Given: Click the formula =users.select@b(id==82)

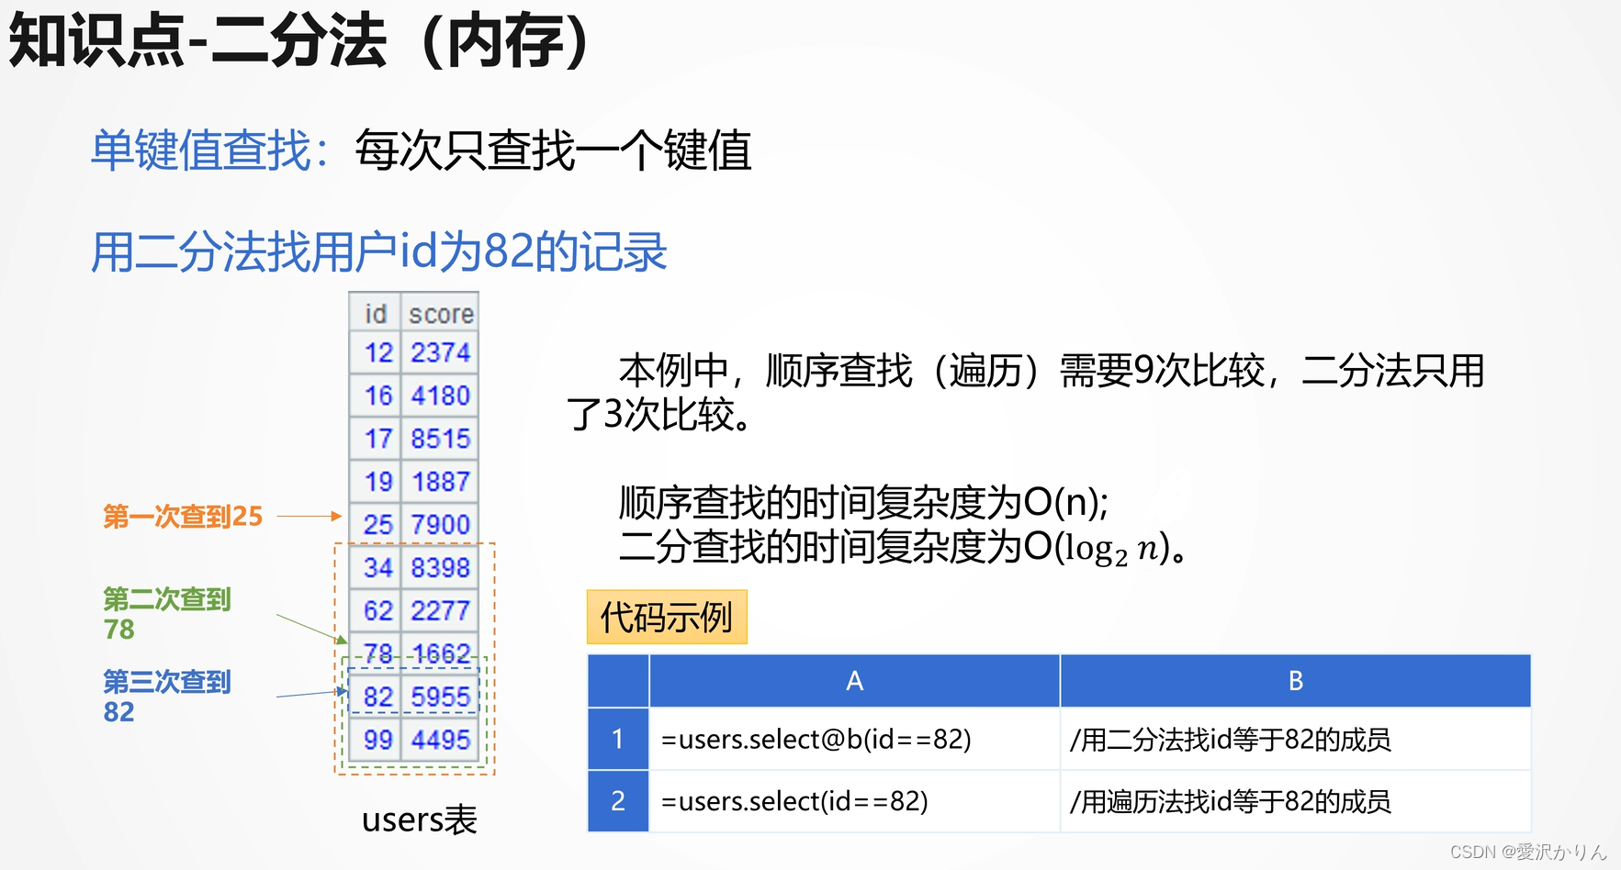Looking at the screenshot, I should click(816, 740).
